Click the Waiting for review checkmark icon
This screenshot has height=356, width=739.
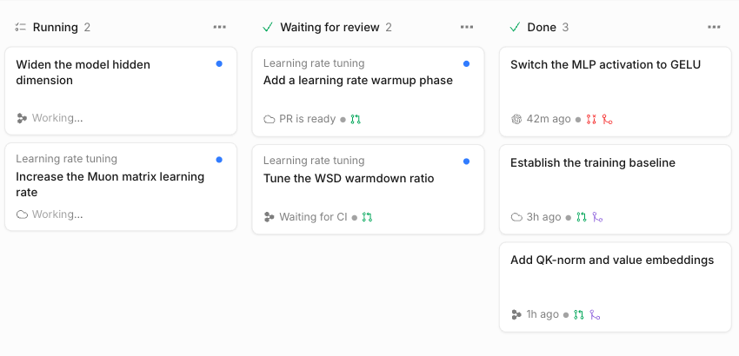click(268, 27)
